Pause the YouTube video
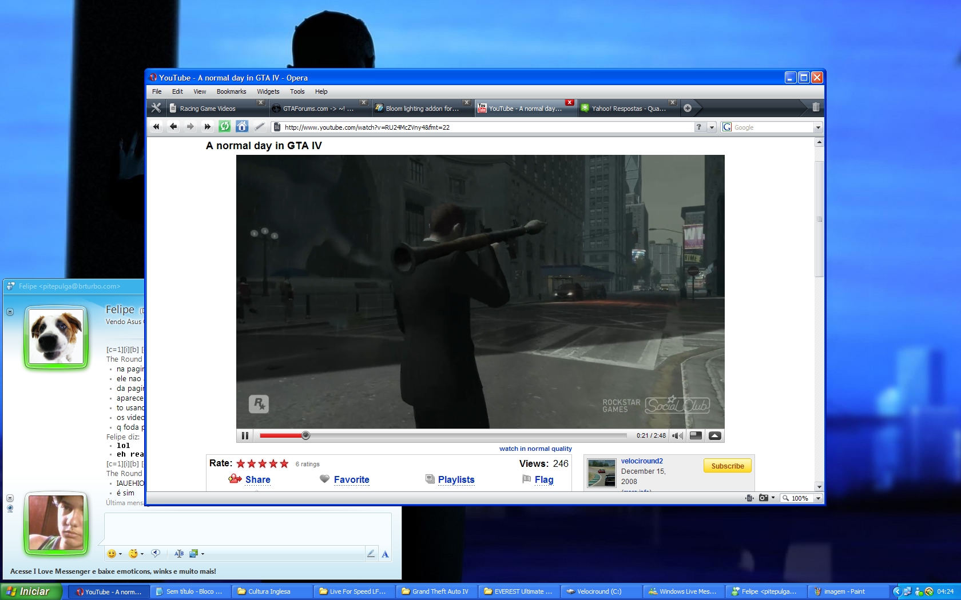Image resolution: width=961 pixels, height=600 pixels. point(245,435)
